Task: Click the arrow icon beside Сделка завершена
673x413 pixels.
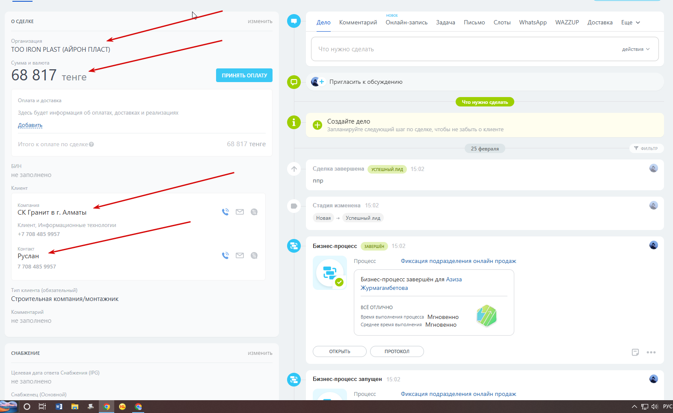Action: [x=294, y=169]
